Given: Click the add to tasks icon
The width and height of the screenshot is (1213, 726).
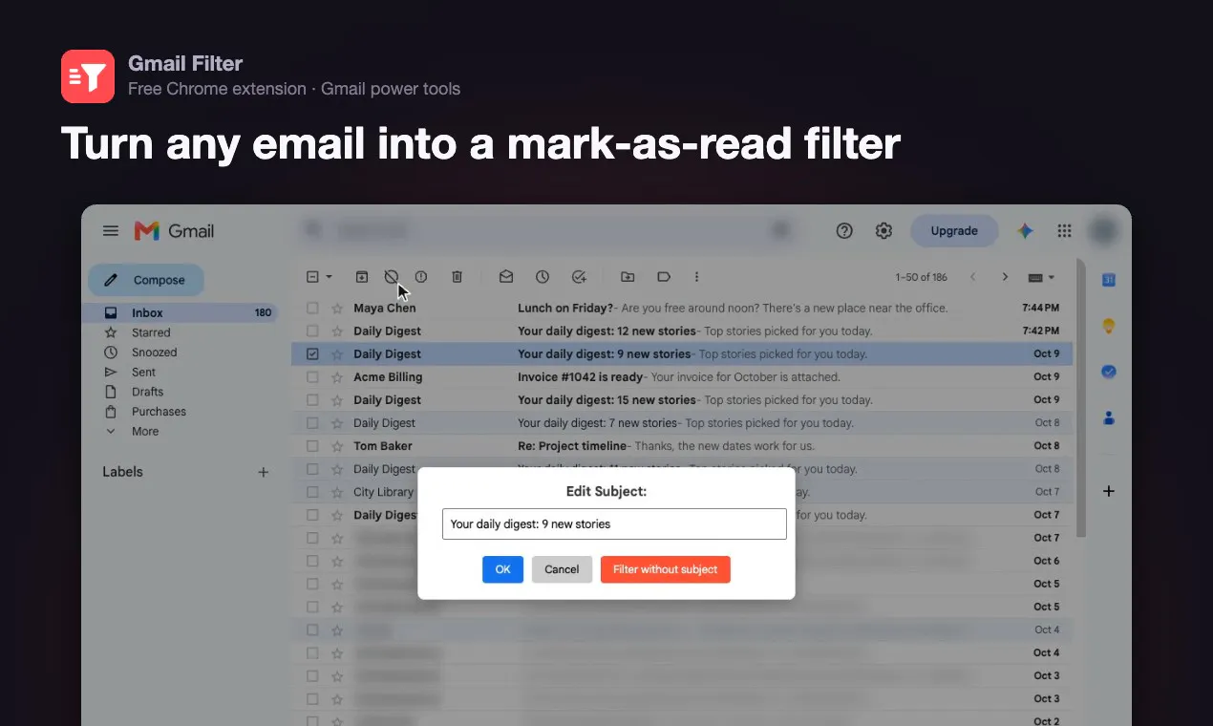Looking at the screenshot, I should 579,277.
